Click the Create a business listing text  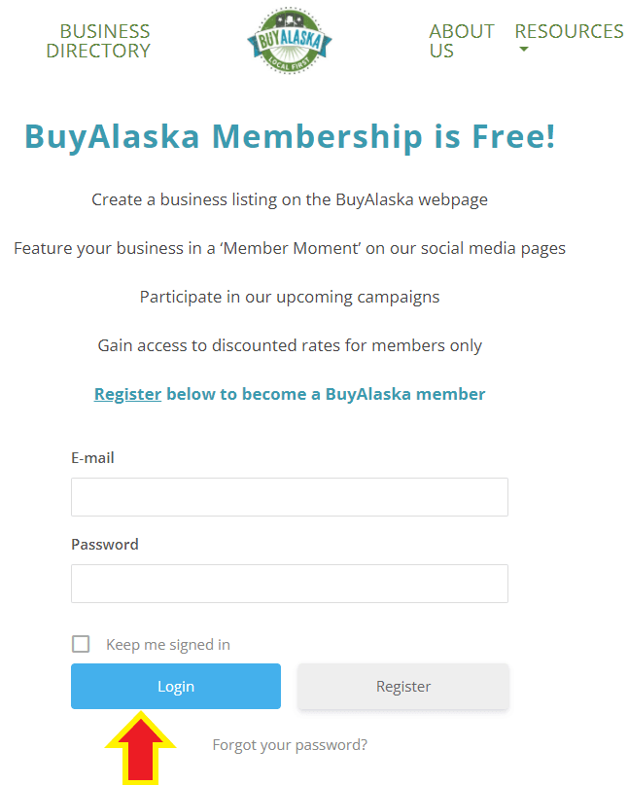coord(290,199)
